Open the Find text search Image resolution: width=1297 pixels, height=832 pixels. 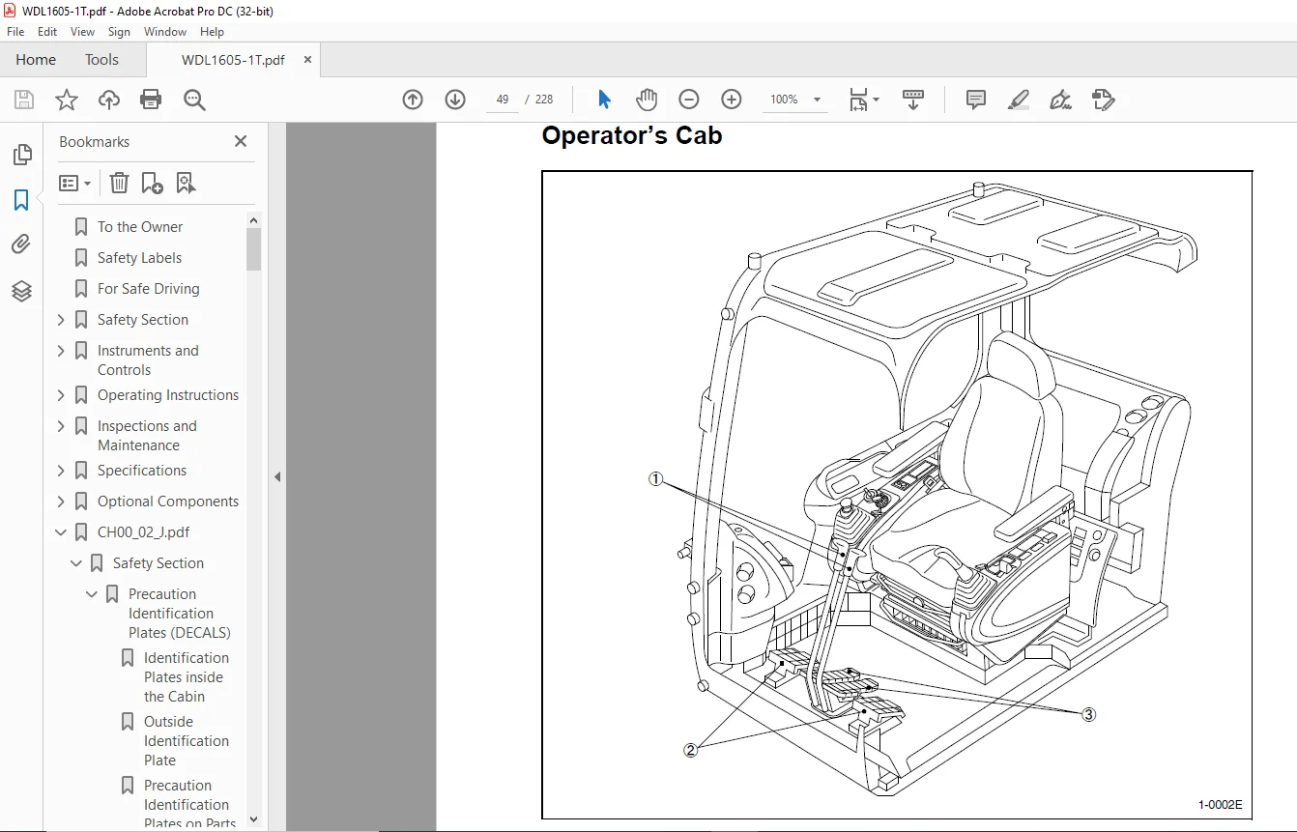click(194, 100)
